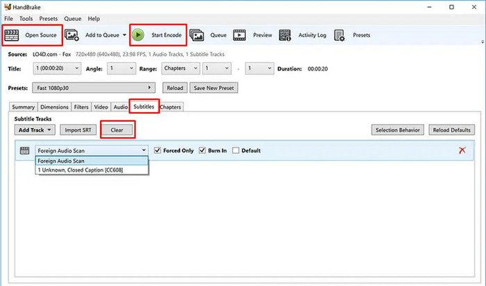Click the Add to Queue label
The width and height of the screenshot is (486, 286).
[102, 35]
